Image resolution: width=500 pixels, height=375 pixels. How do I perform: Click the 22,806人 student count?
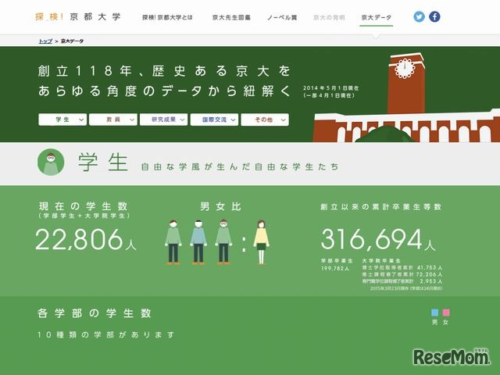coord(86,240)
